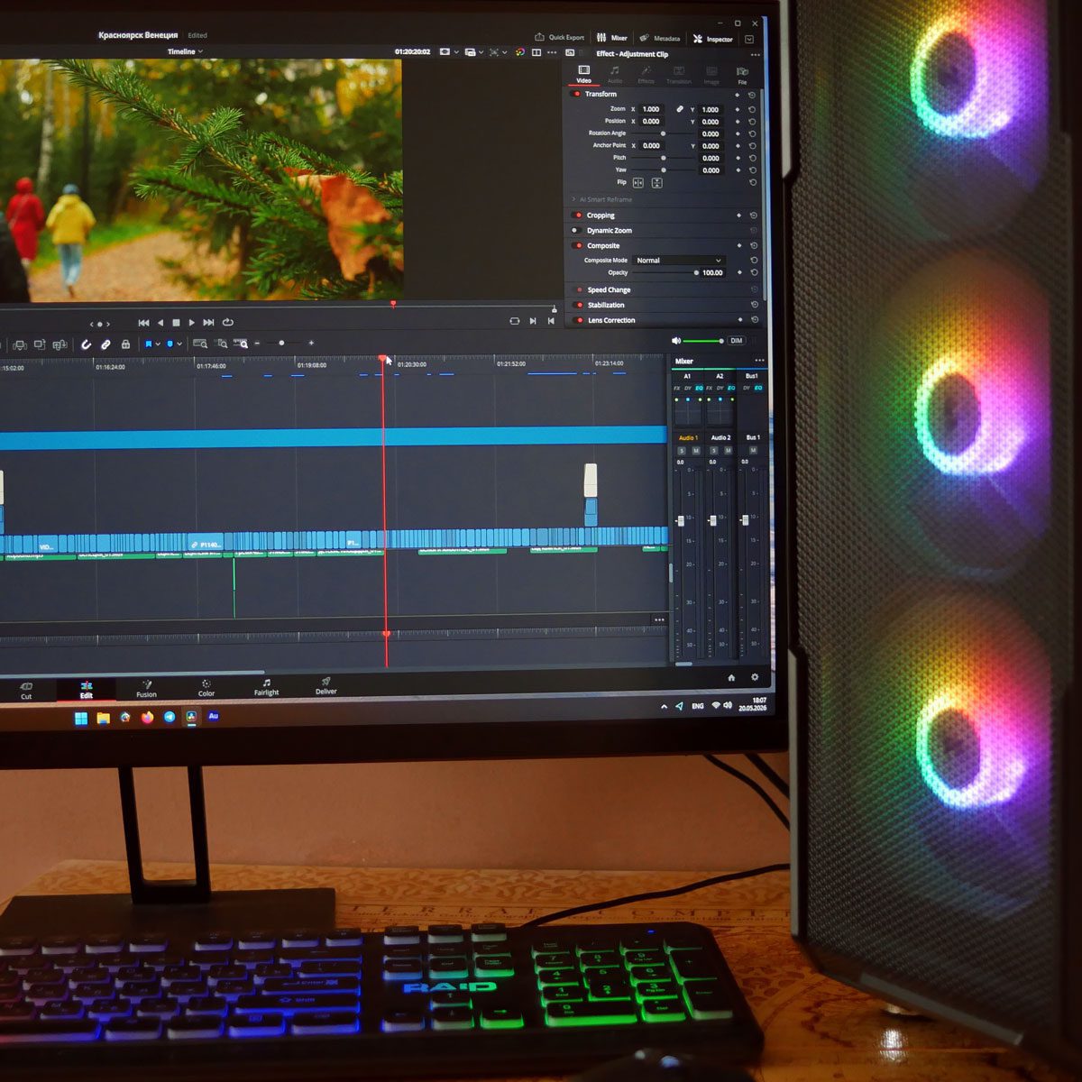The width and height of the screenshot is (1082, 1082).
Task: Click Quick Export
Action: tap(560, 37)
